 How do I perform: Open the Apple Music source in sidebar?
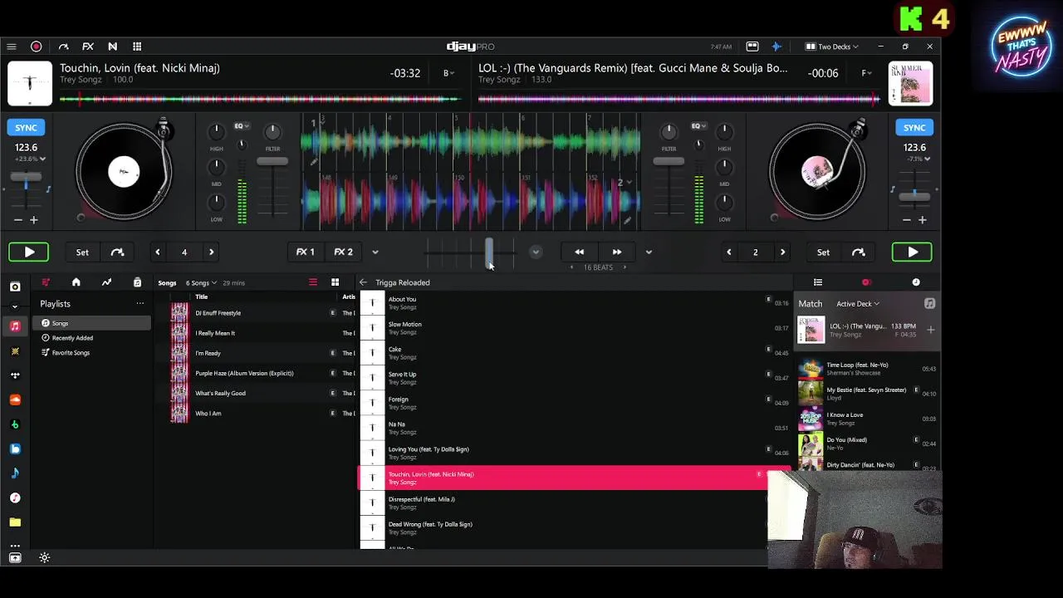point(15,326)
